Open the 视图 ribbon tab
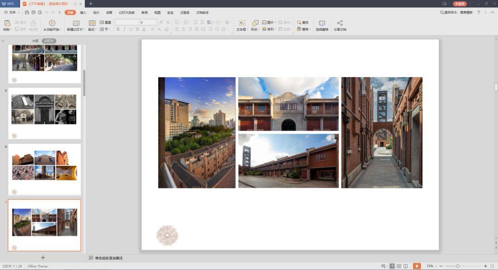The height and width of the screenshot is (270, 498). coord(157,13)
